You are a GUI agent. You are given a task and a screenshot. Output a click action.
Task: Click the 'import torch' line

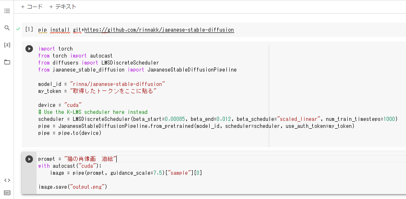pyautogui.click(x=55, y=49)
